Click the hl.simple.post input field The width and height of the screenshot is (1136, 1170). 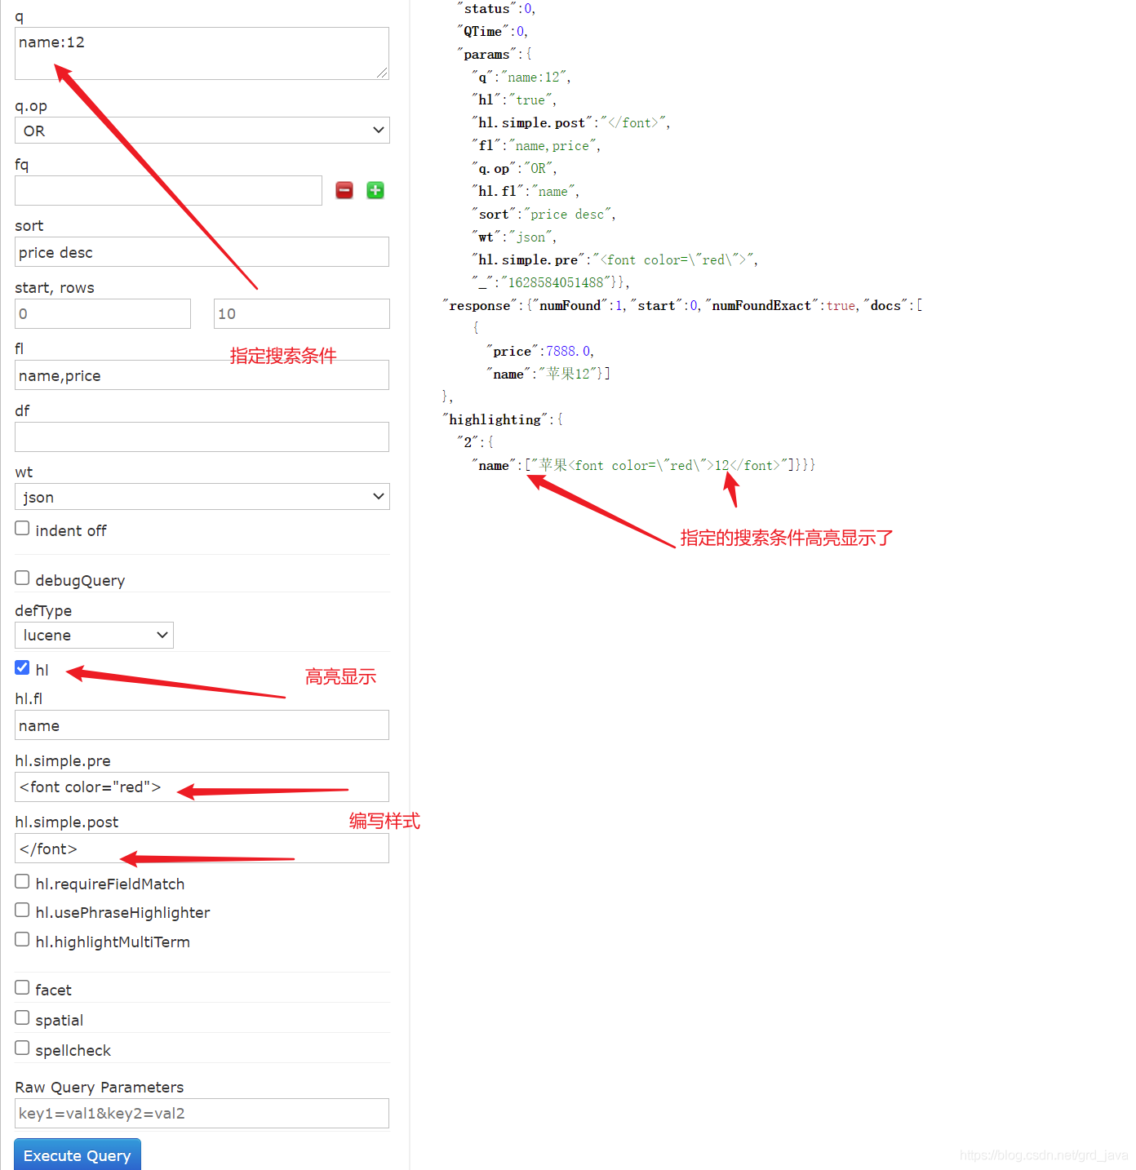point(202,849)
